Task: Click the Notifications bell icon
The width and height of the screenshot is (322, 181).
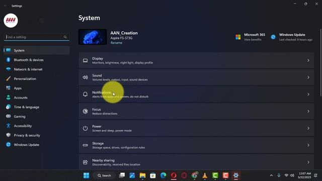Action: (x=85, y=94)
